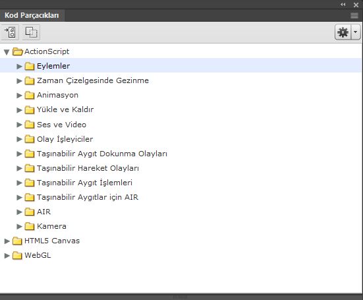Collapse the ActionScript folder triangle

(x=7, y=52)
